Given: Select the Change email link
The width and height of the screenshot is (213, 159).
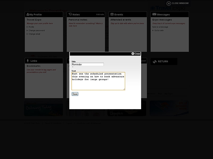Looking at the screenshot, I should coord(34,34).
